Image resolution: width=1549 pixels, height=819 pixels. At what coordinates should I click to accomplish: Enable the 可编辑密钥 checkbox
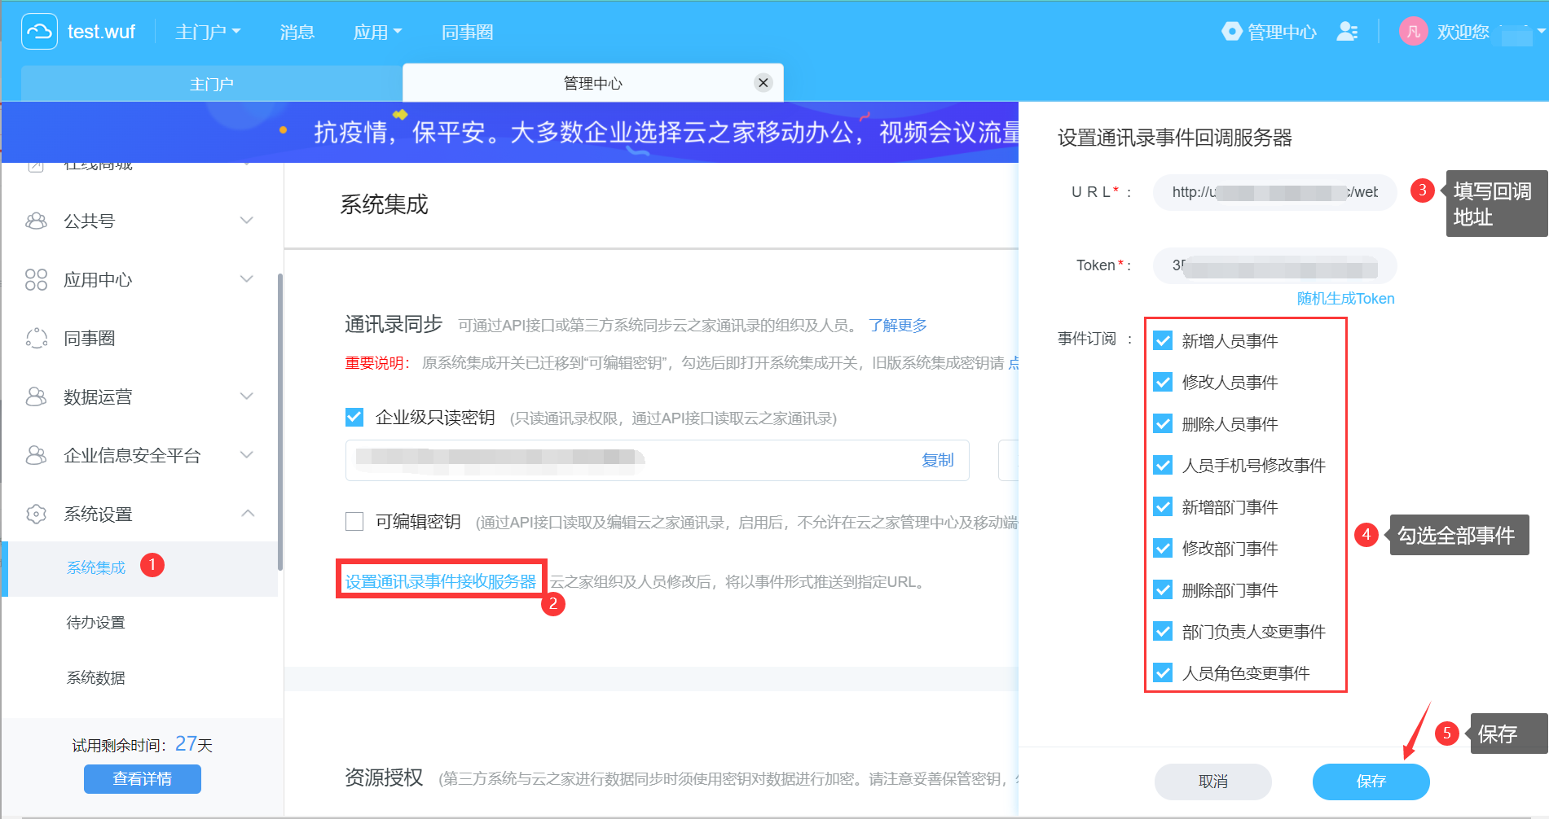(354, 522)
